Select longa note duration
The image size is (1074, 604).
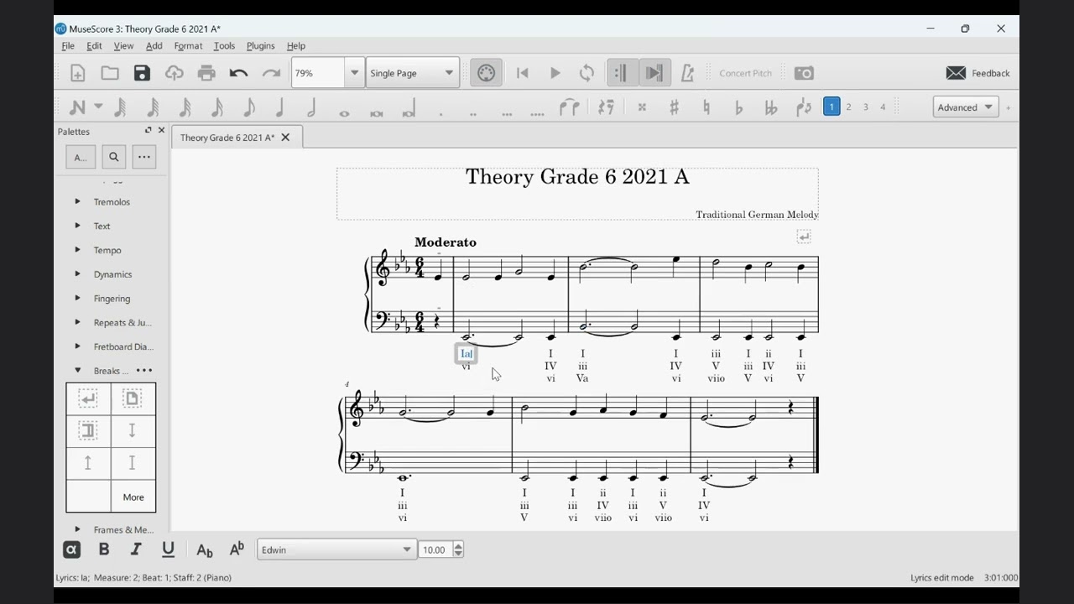(409, 107)
